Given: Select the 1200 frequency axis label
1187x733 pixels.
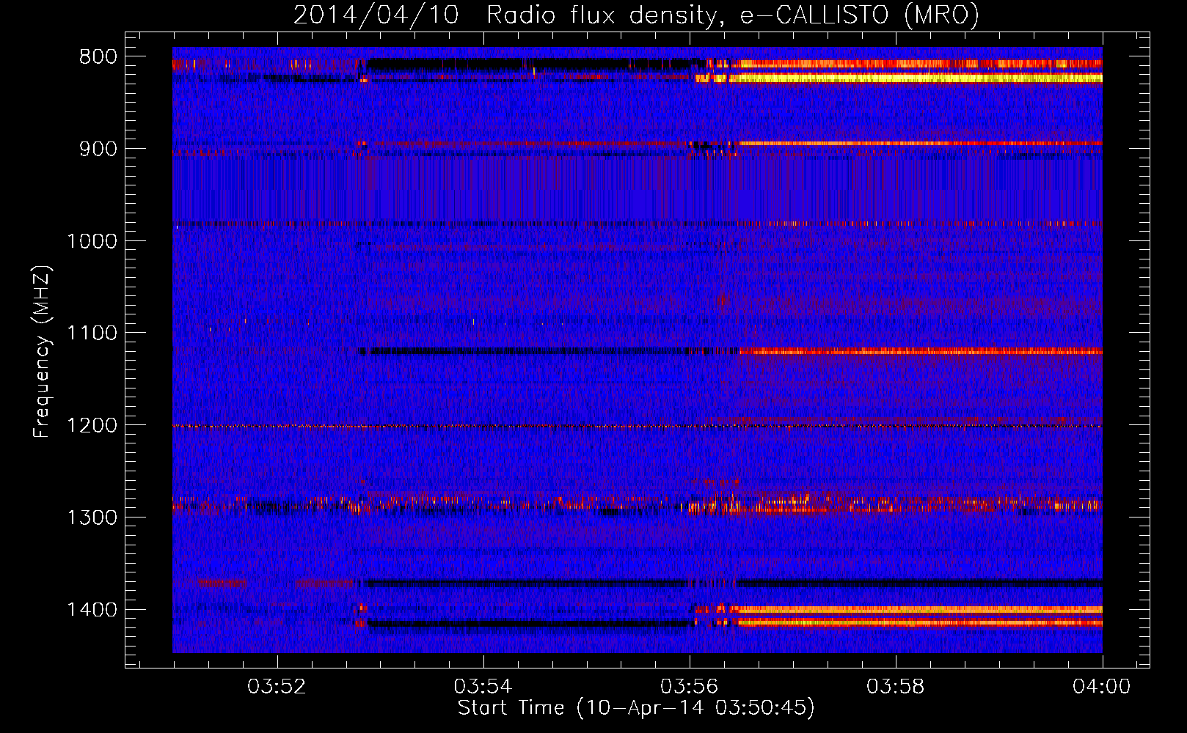Looking at the screenshot, I should 92,425.
